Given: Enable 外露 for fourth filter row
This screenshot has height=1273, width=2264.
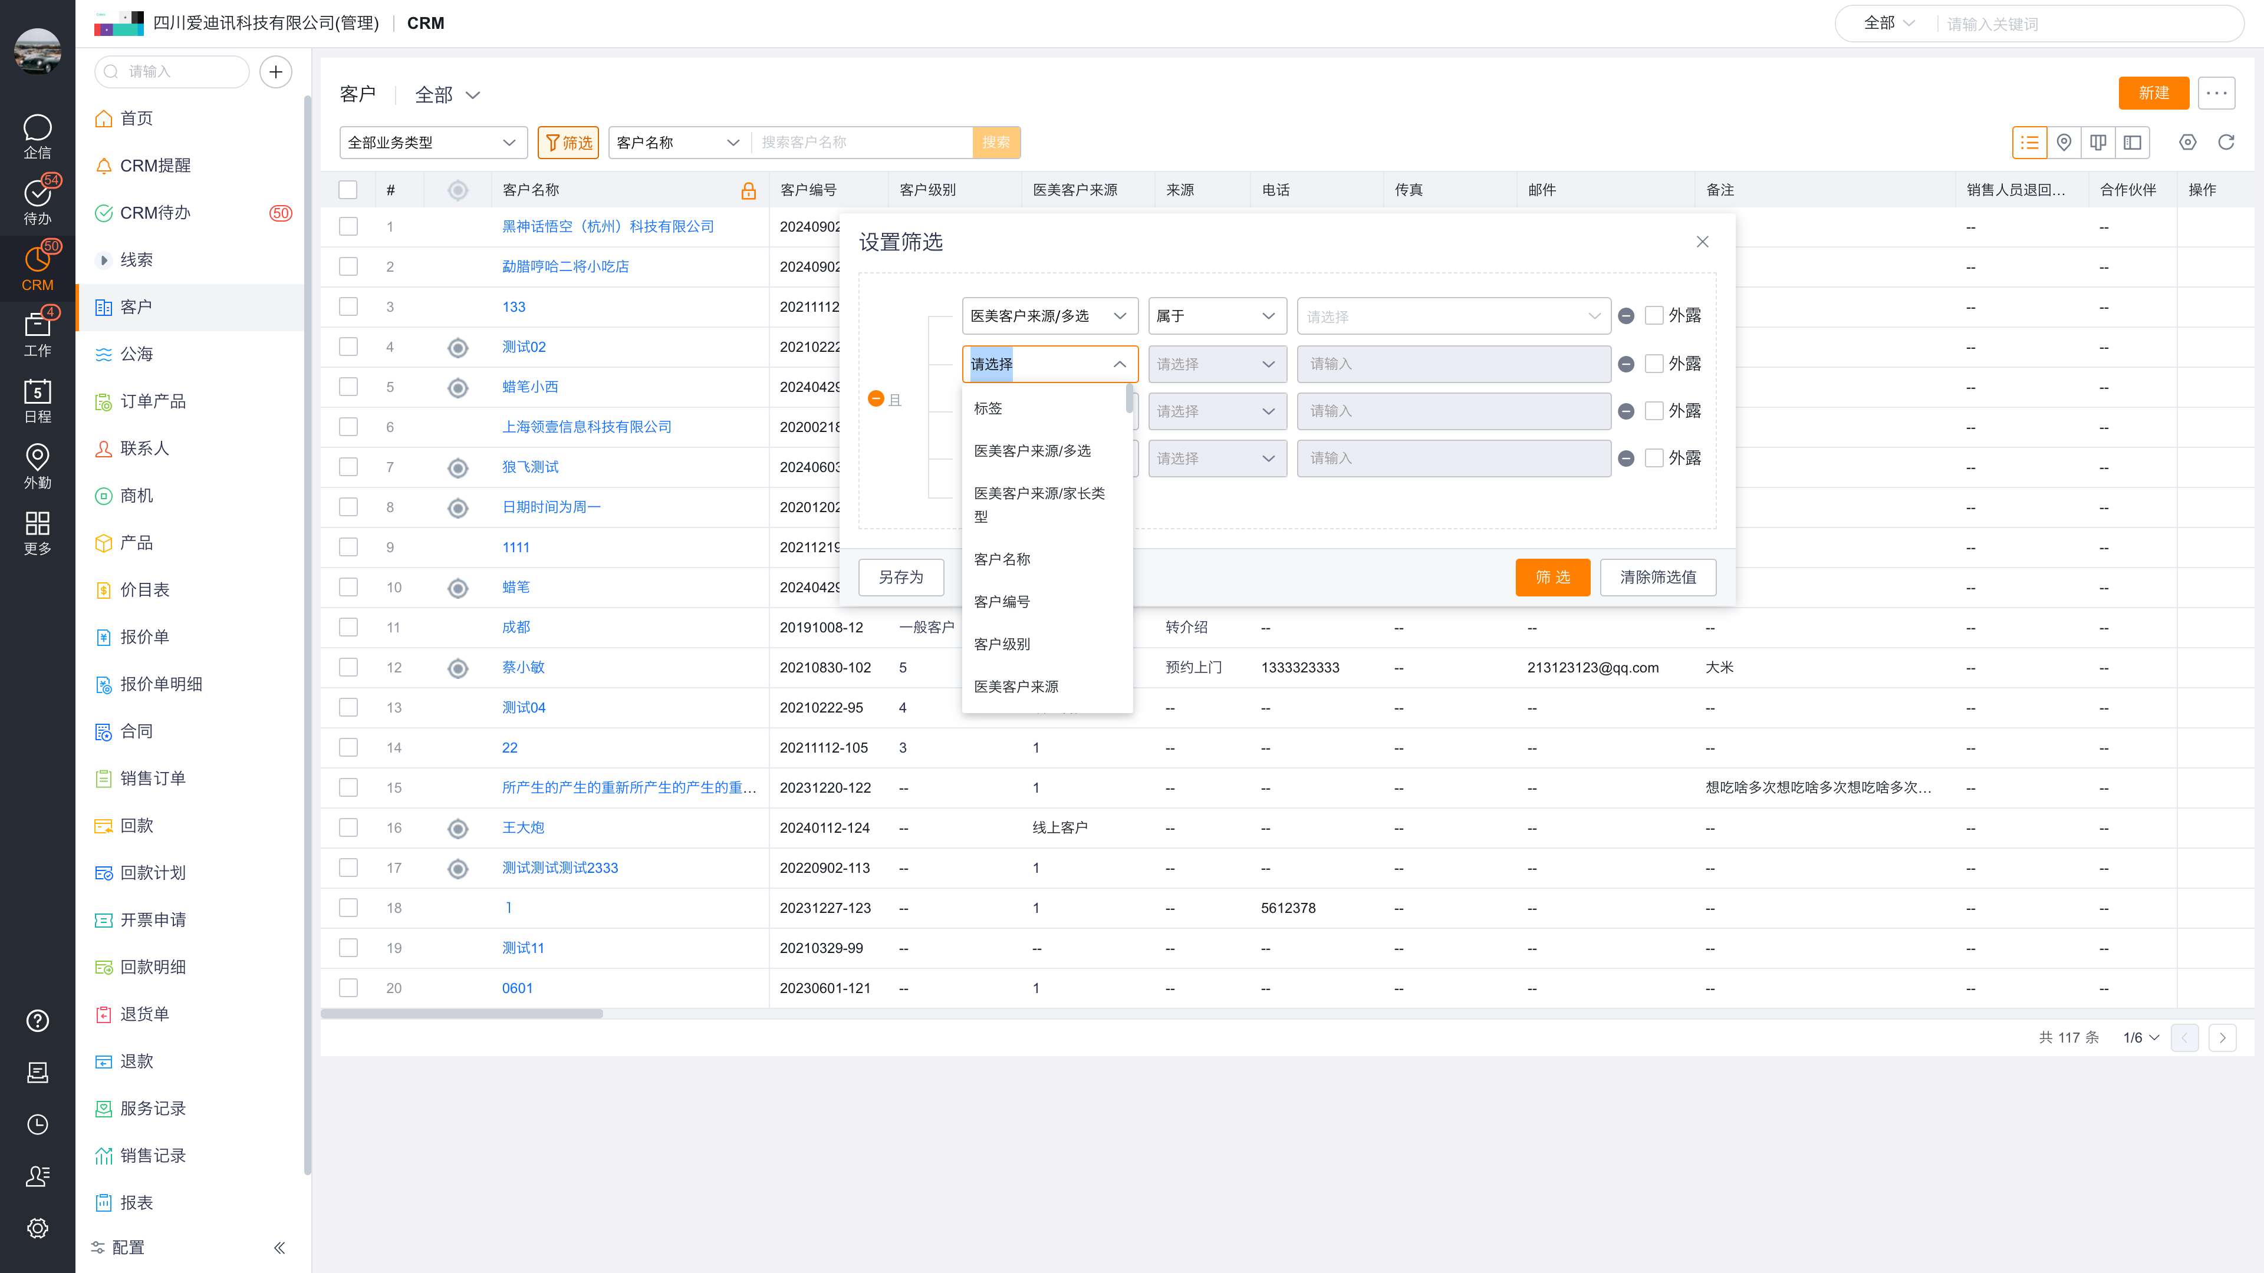Looking at the screenshot, I should tap(1654, 459).
